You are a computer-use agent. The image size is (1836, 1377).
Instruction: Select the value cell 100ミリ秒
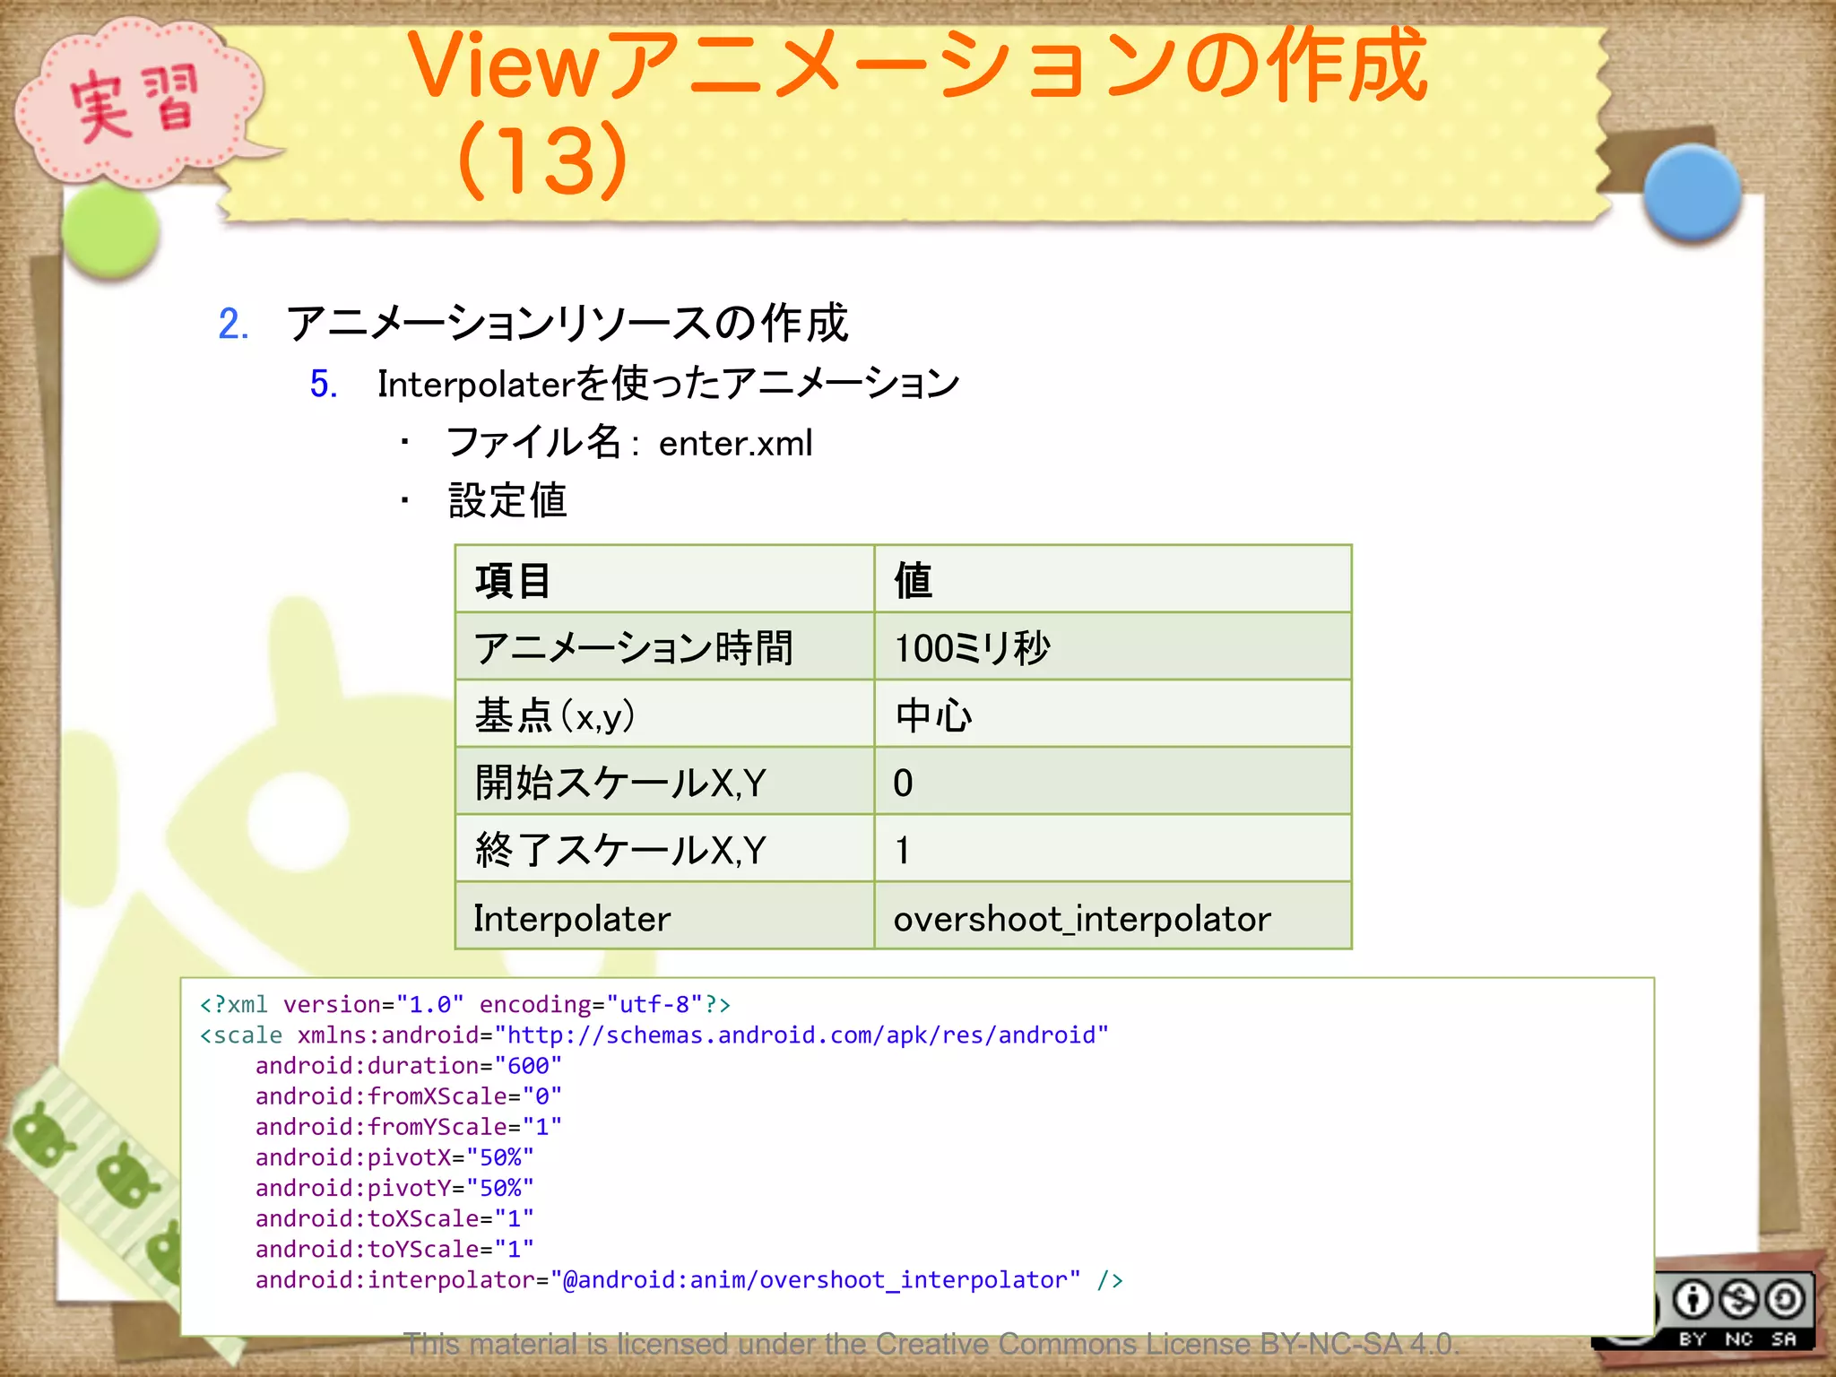(x=1113, y=646)
